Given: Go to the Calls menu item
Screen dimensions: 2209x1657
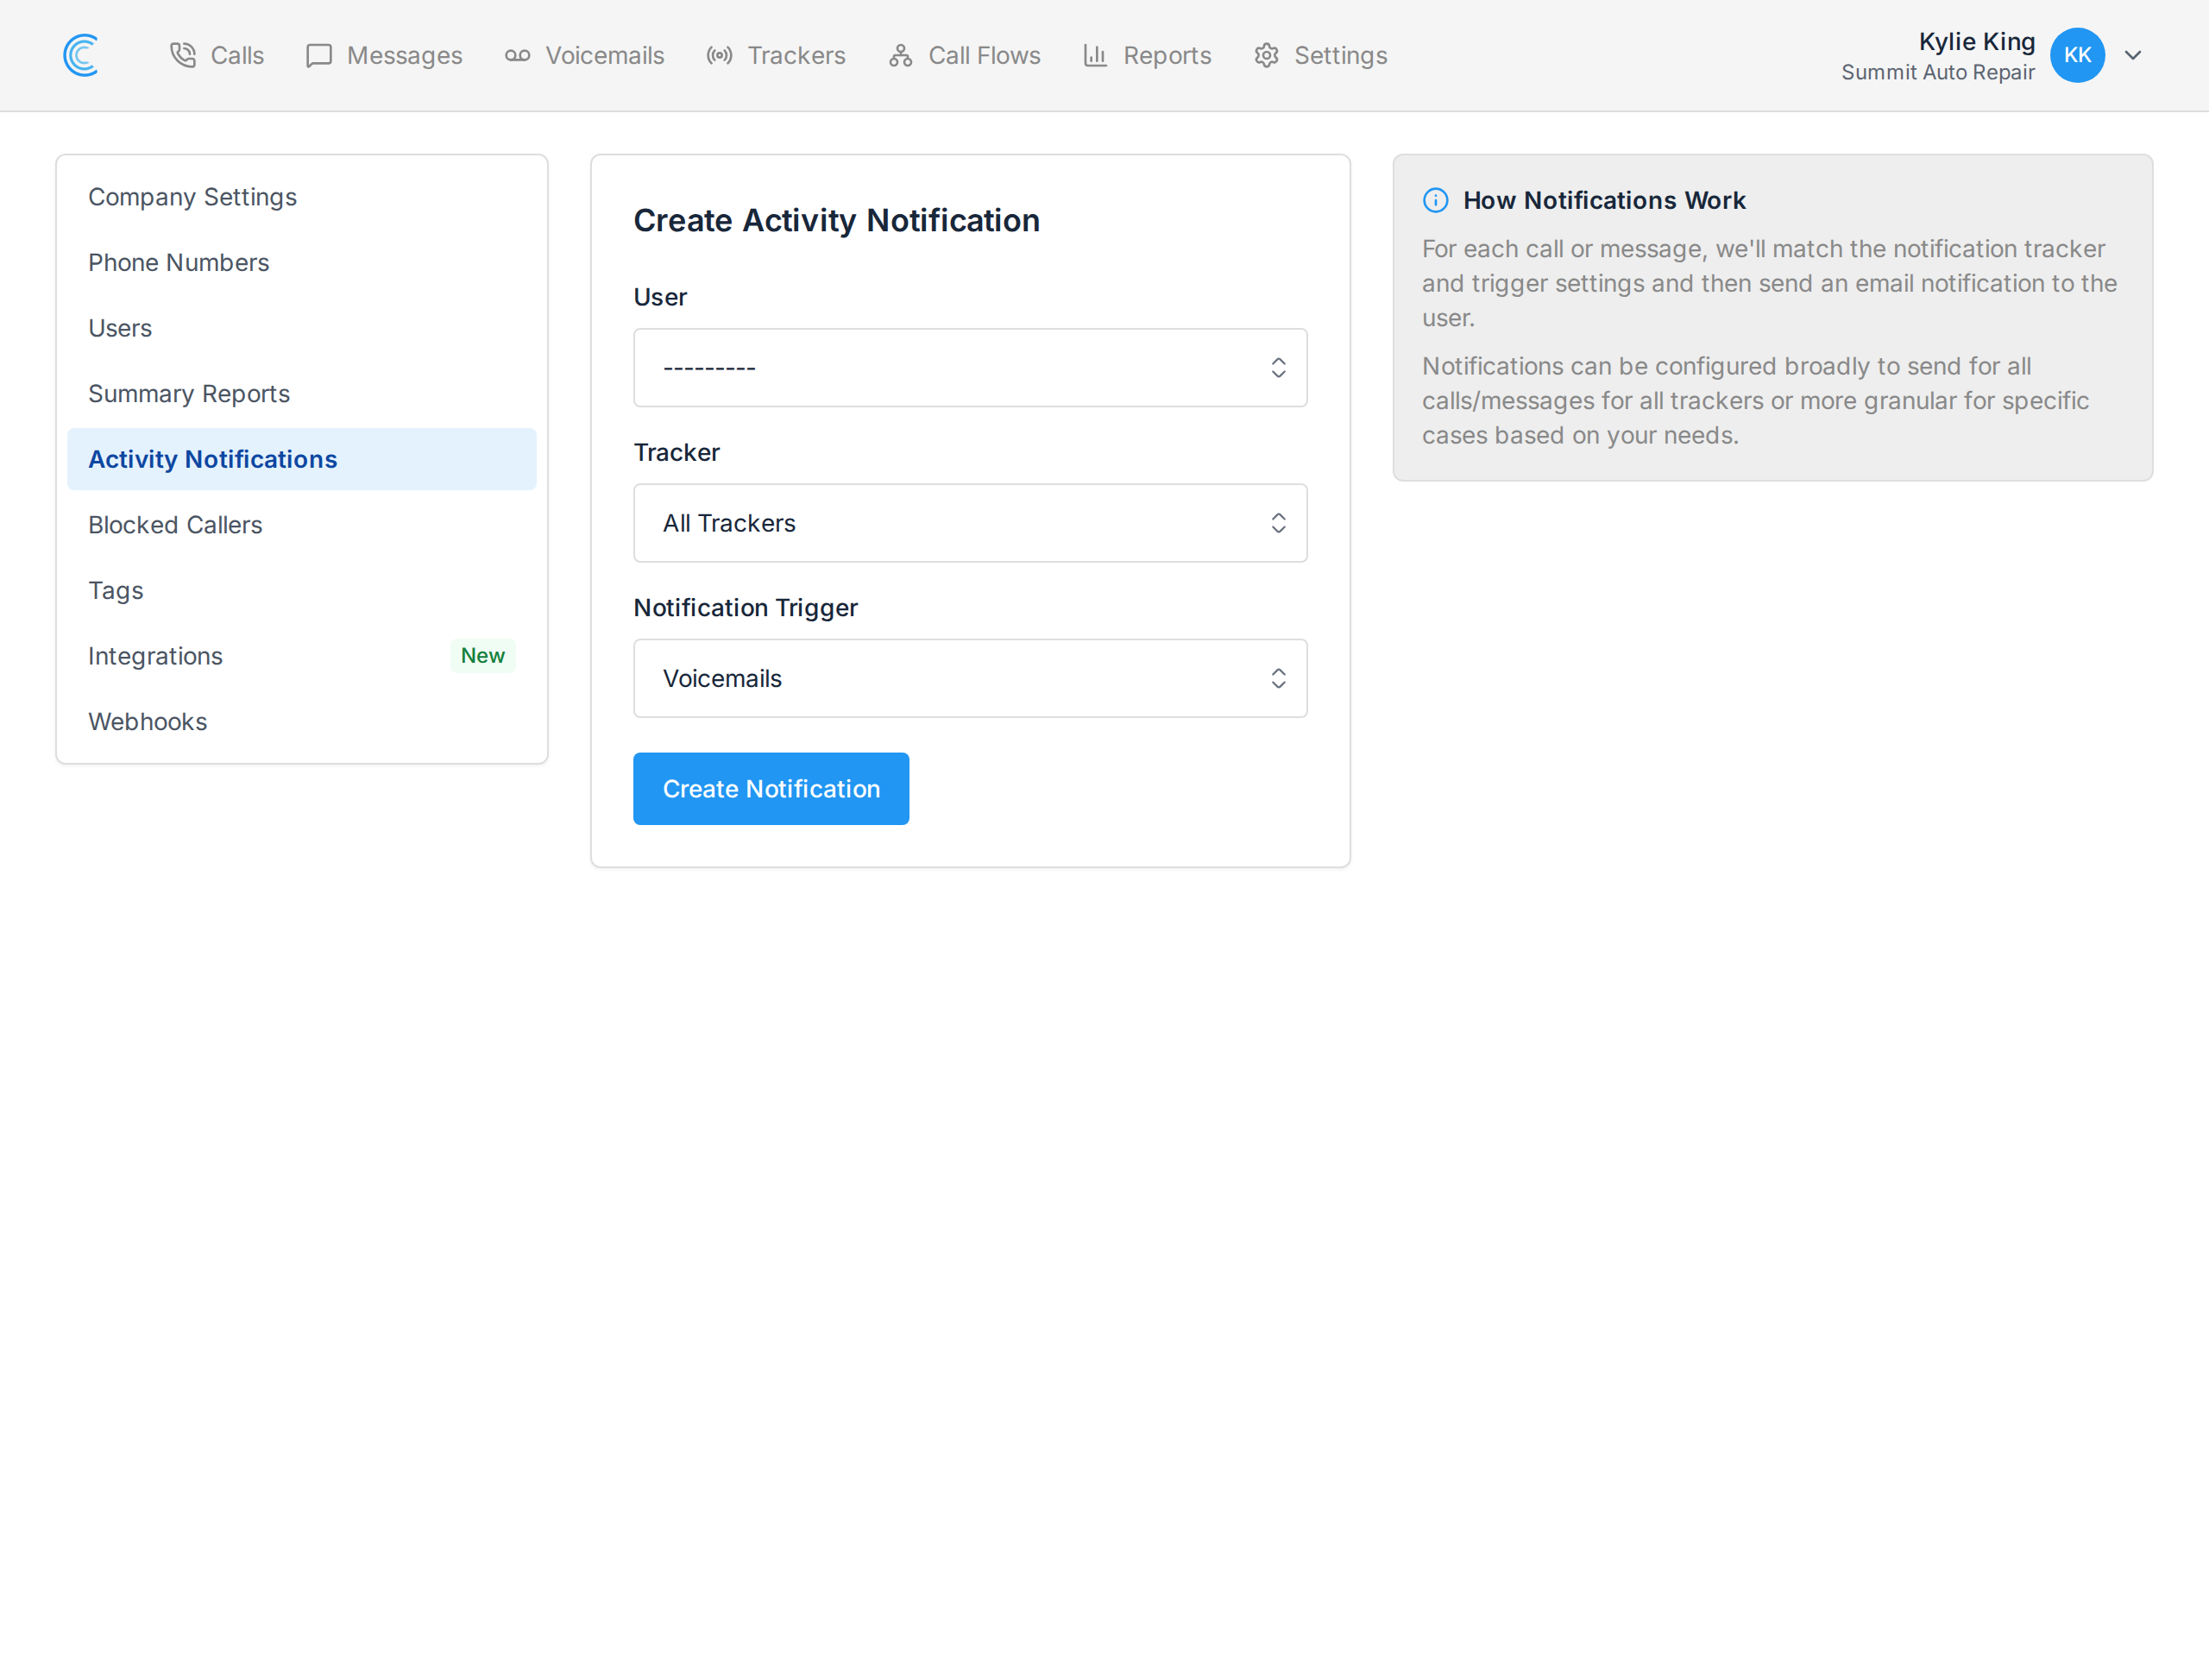Looking at the screenshot, I should tap(217, 55).
